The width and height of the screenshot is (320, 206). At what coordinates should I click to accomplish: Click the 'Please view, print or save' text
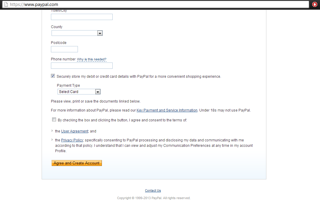96,101
